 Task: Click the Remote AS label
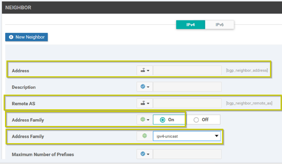(x=24, y=104)
